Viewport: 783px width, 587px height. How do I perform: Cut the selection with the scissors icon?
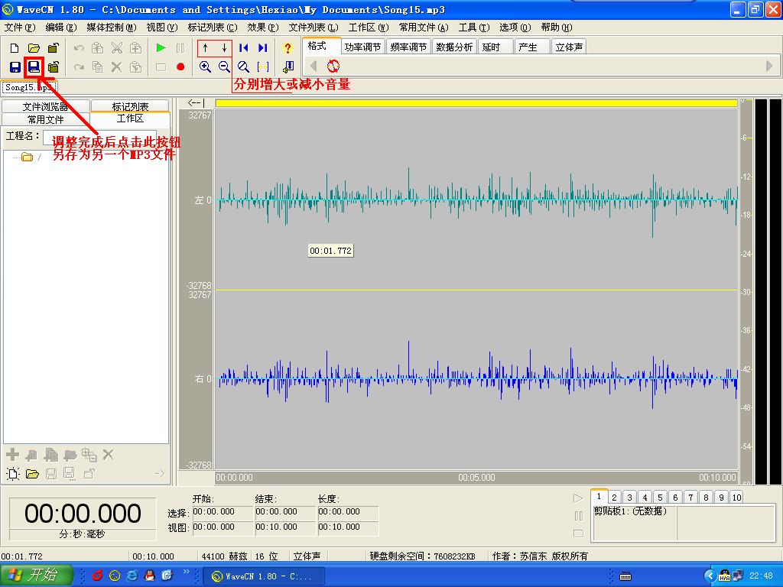click(x=116, y=48)
